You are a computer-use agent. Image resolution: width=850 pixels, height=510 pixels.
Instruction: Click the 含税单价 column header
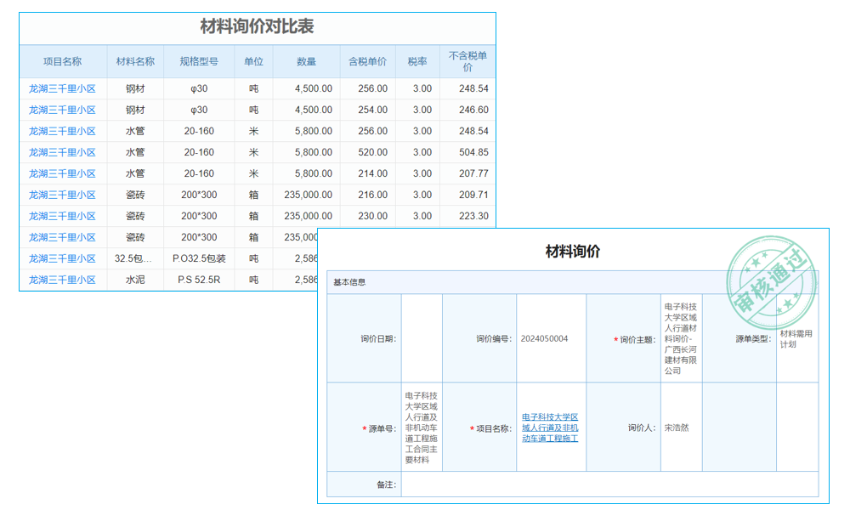tap(364, 61)
